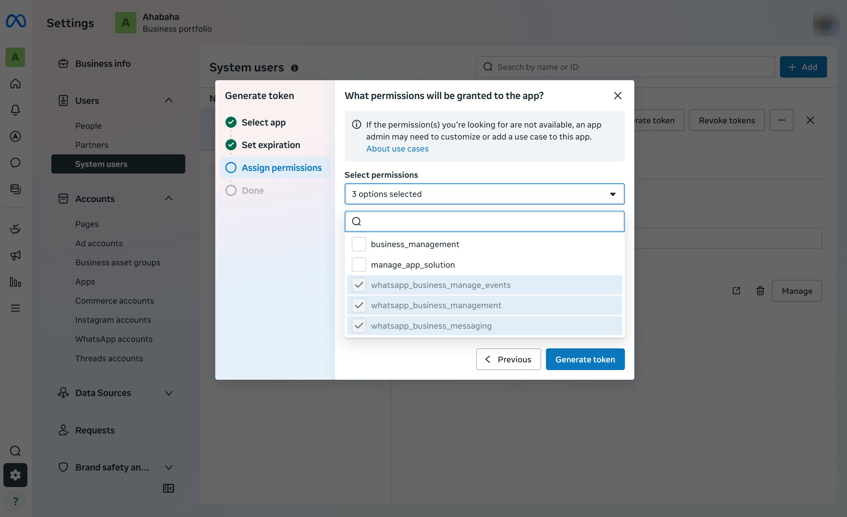Check the business_management permission
Screen dimensions: 847x517
tap(359, 244)
